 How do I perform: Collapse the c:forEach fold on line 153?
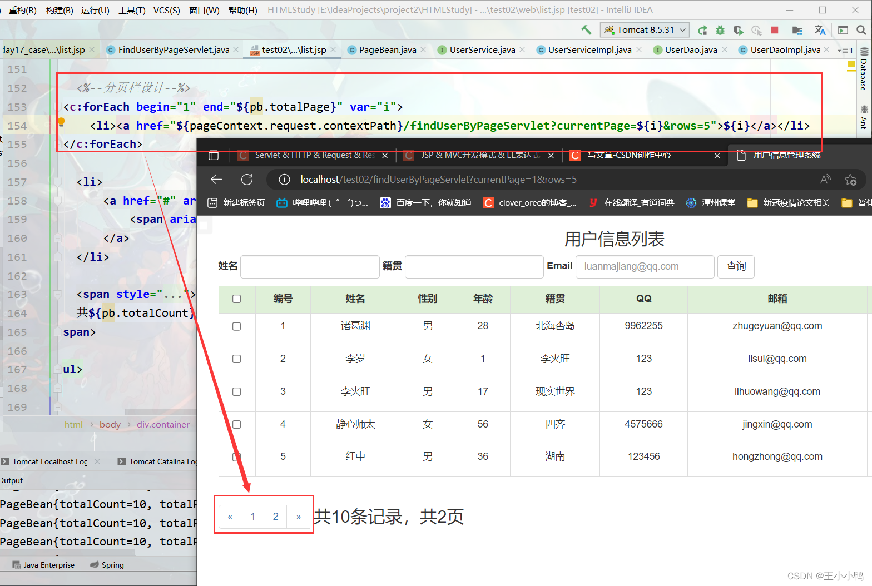(57, 107)
